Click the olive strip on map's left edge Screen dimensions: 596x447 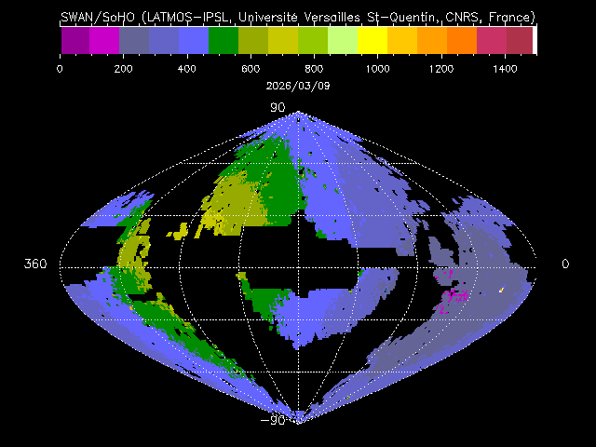click(133, 251)
